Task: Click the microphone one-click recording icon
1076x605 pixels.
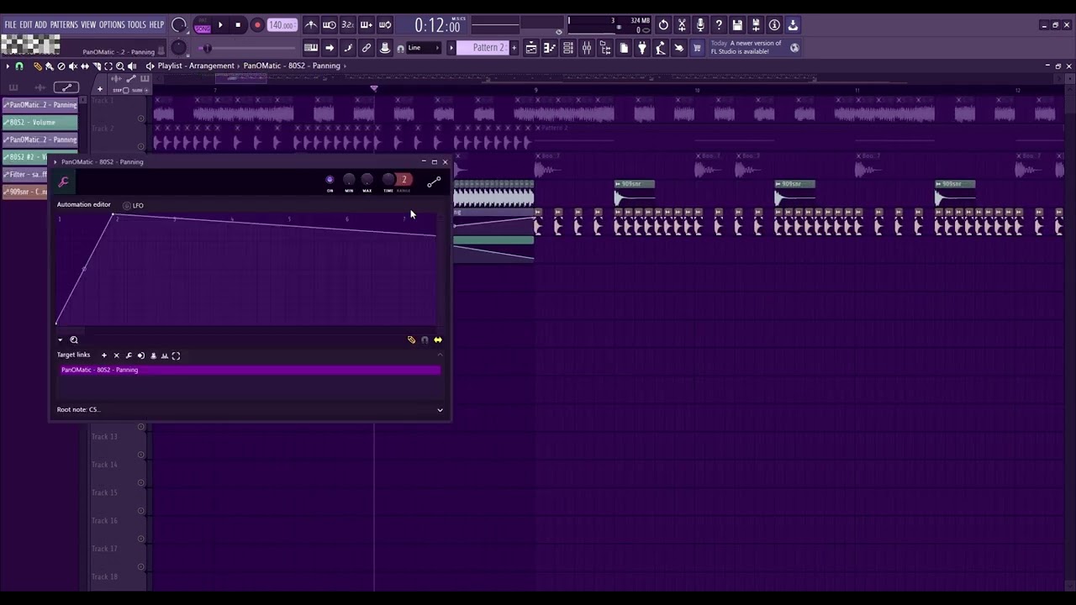Action: pyautogui.click(x=700, y=25)
